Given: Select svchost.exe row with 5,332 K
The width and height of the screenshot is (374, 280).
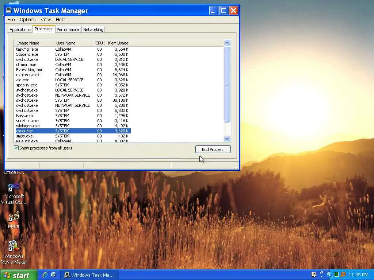Looking at the screenshot, I should pos(73,110).
